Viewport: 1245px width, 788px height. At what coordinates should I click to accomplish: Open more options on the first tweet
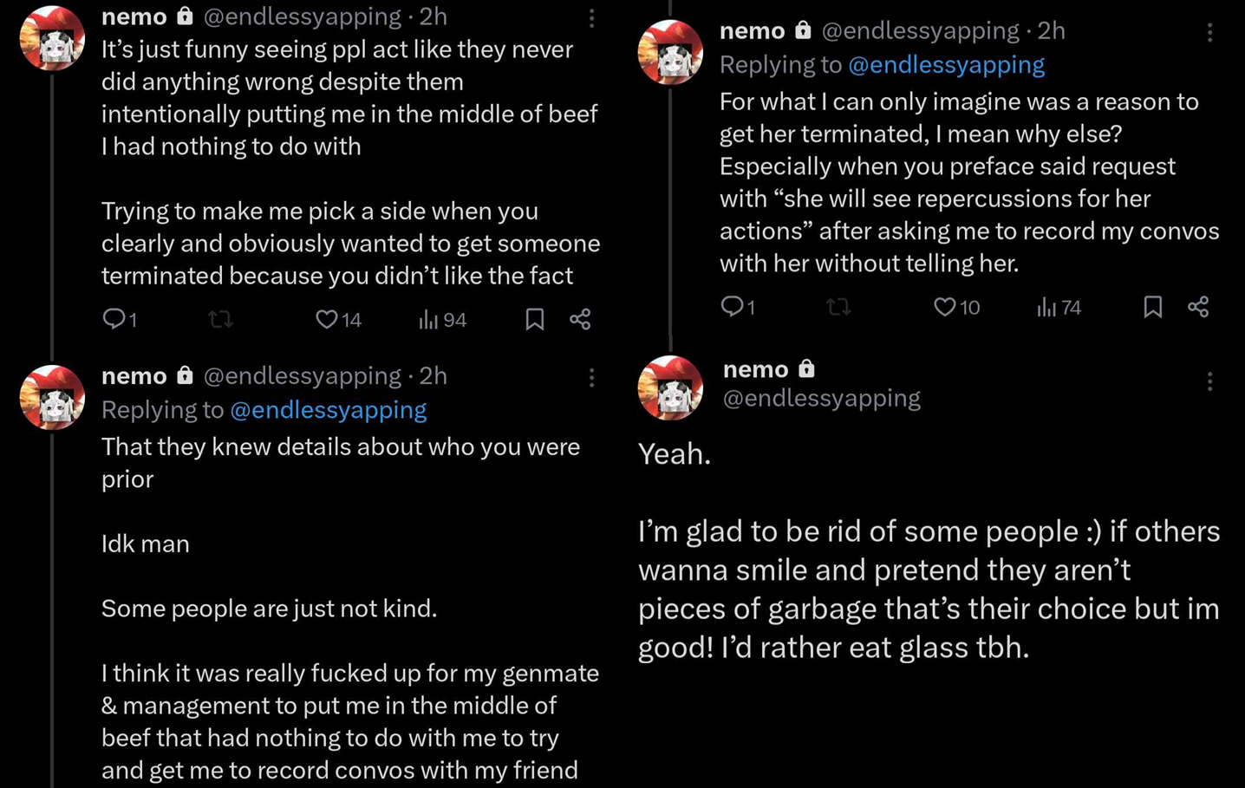(x=591, y=18)
